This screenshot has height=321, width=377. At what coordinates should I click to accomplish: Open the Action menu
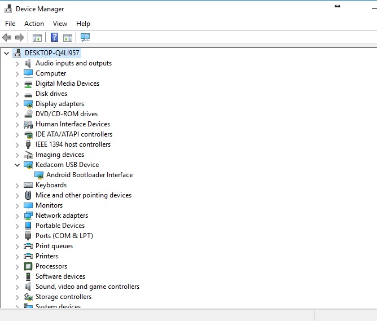[x=34, y=24]
